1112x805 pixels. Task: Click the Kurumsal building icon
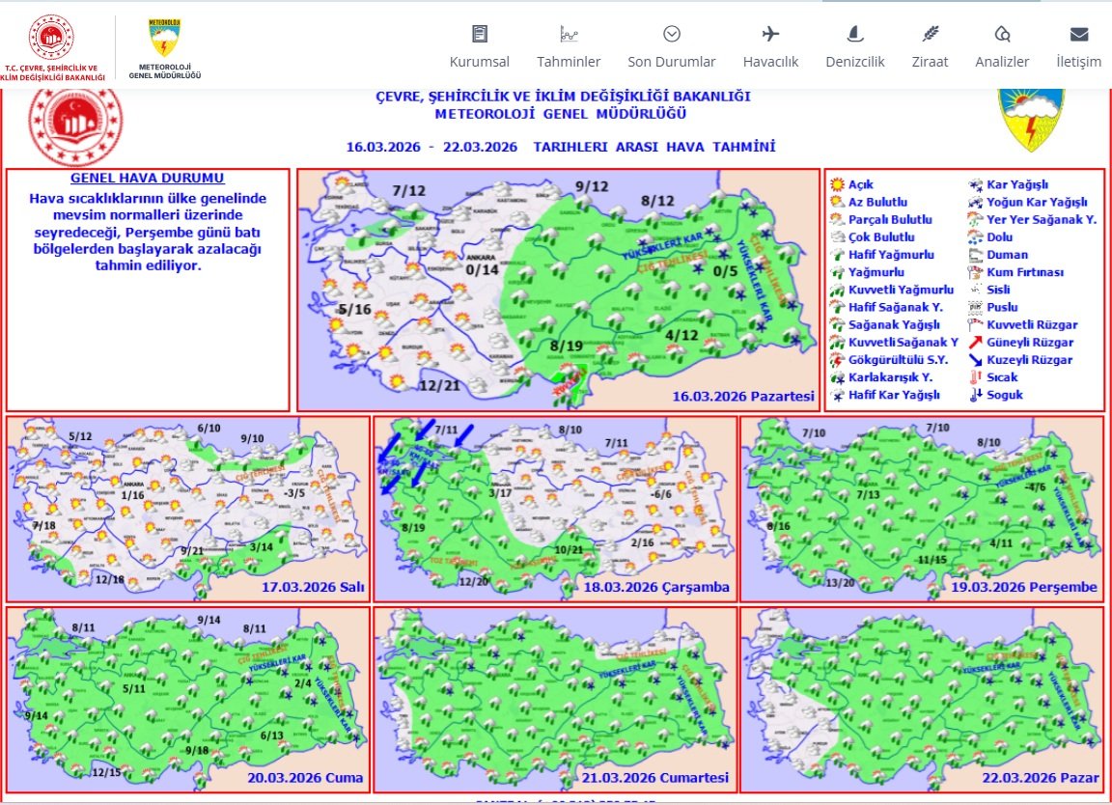click(x=480, y=35)
